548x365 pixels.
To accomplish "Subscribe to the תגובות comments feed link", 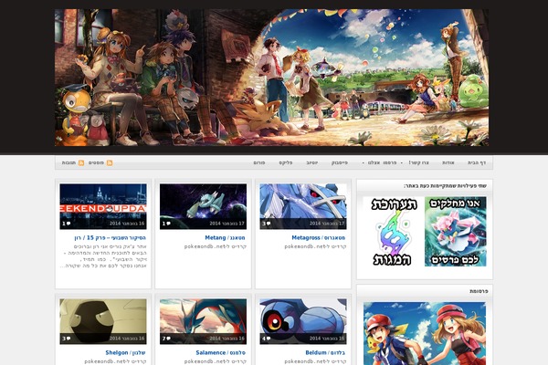I will point(68,162).
